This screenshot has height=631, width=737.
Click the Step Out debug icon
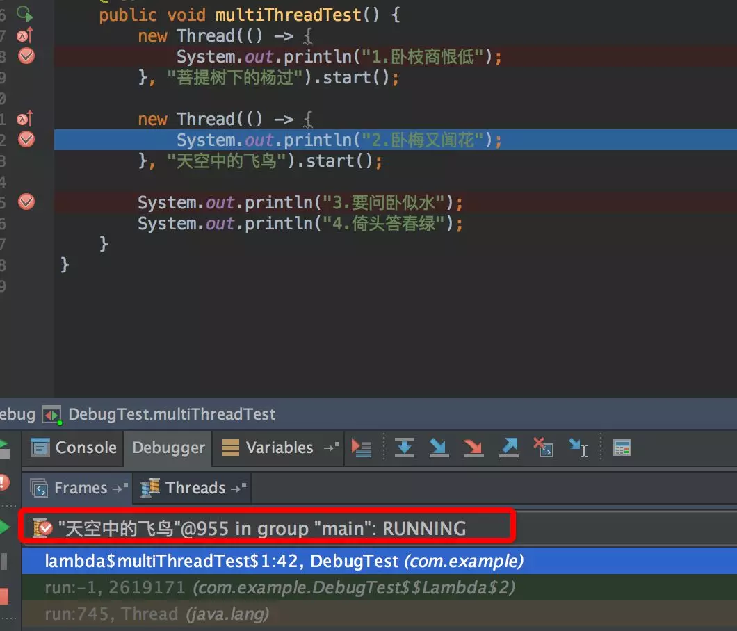508,448
